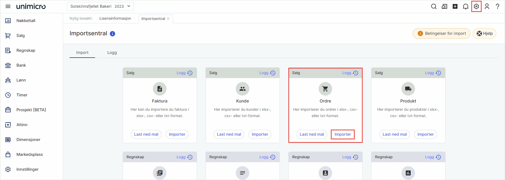Select the Import tab
This screenshot has height=180, width=505.
point(82,53)
